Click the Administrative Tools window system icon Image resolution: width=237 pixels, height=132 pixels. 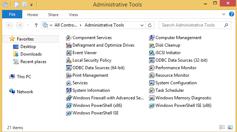5,4
